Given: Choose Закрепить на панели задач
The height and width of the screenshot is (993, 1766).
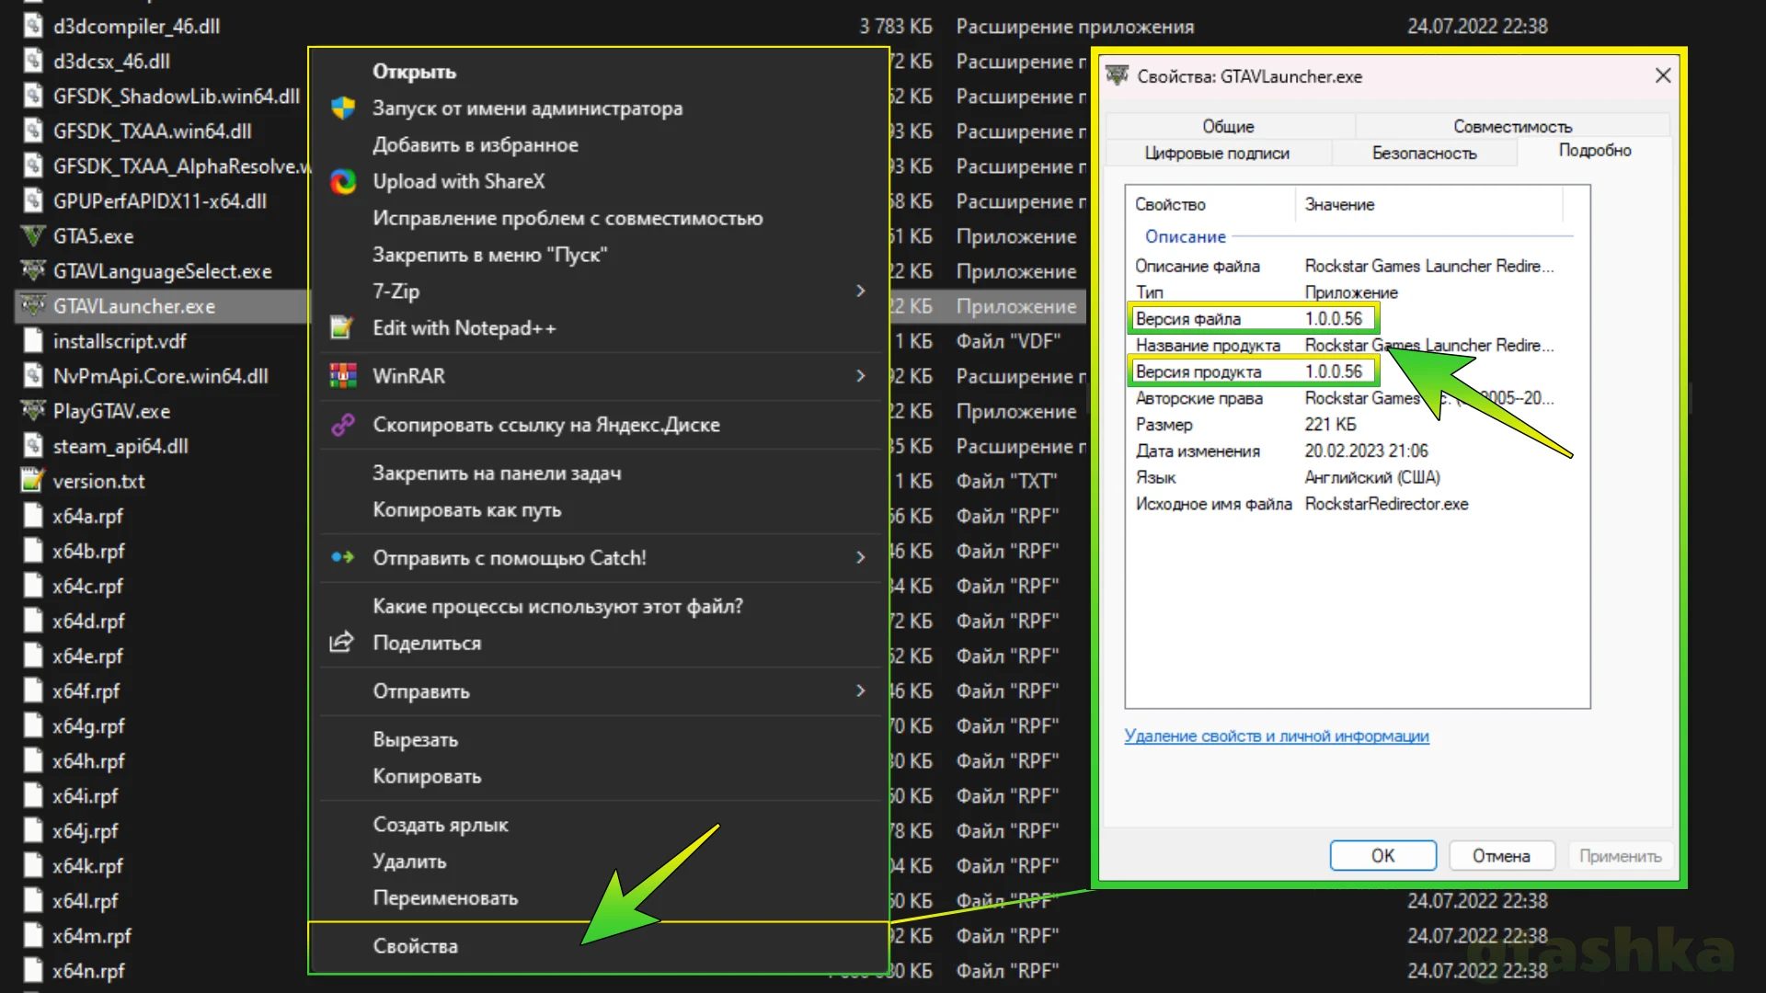Looking at the screenshot, I should click(497, 474).
